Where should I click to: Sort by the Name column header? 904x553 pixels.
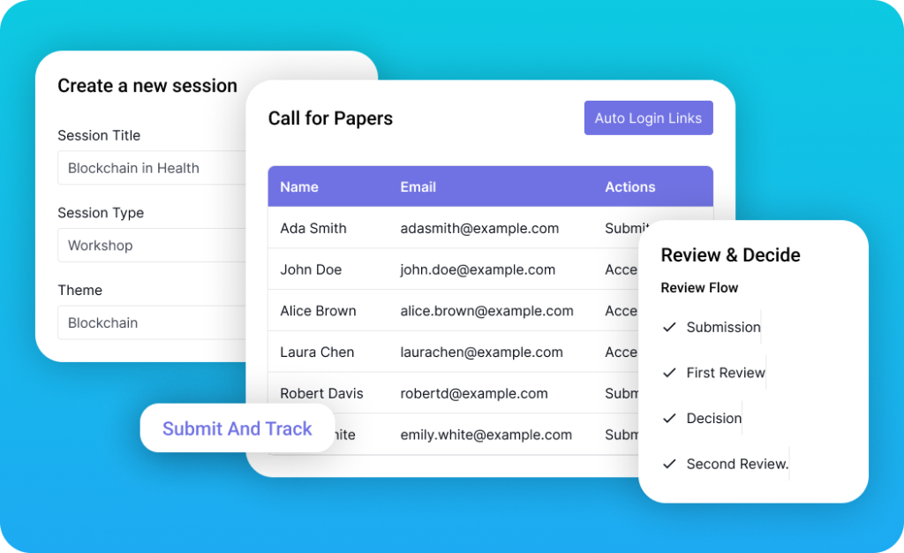point(299,187)
